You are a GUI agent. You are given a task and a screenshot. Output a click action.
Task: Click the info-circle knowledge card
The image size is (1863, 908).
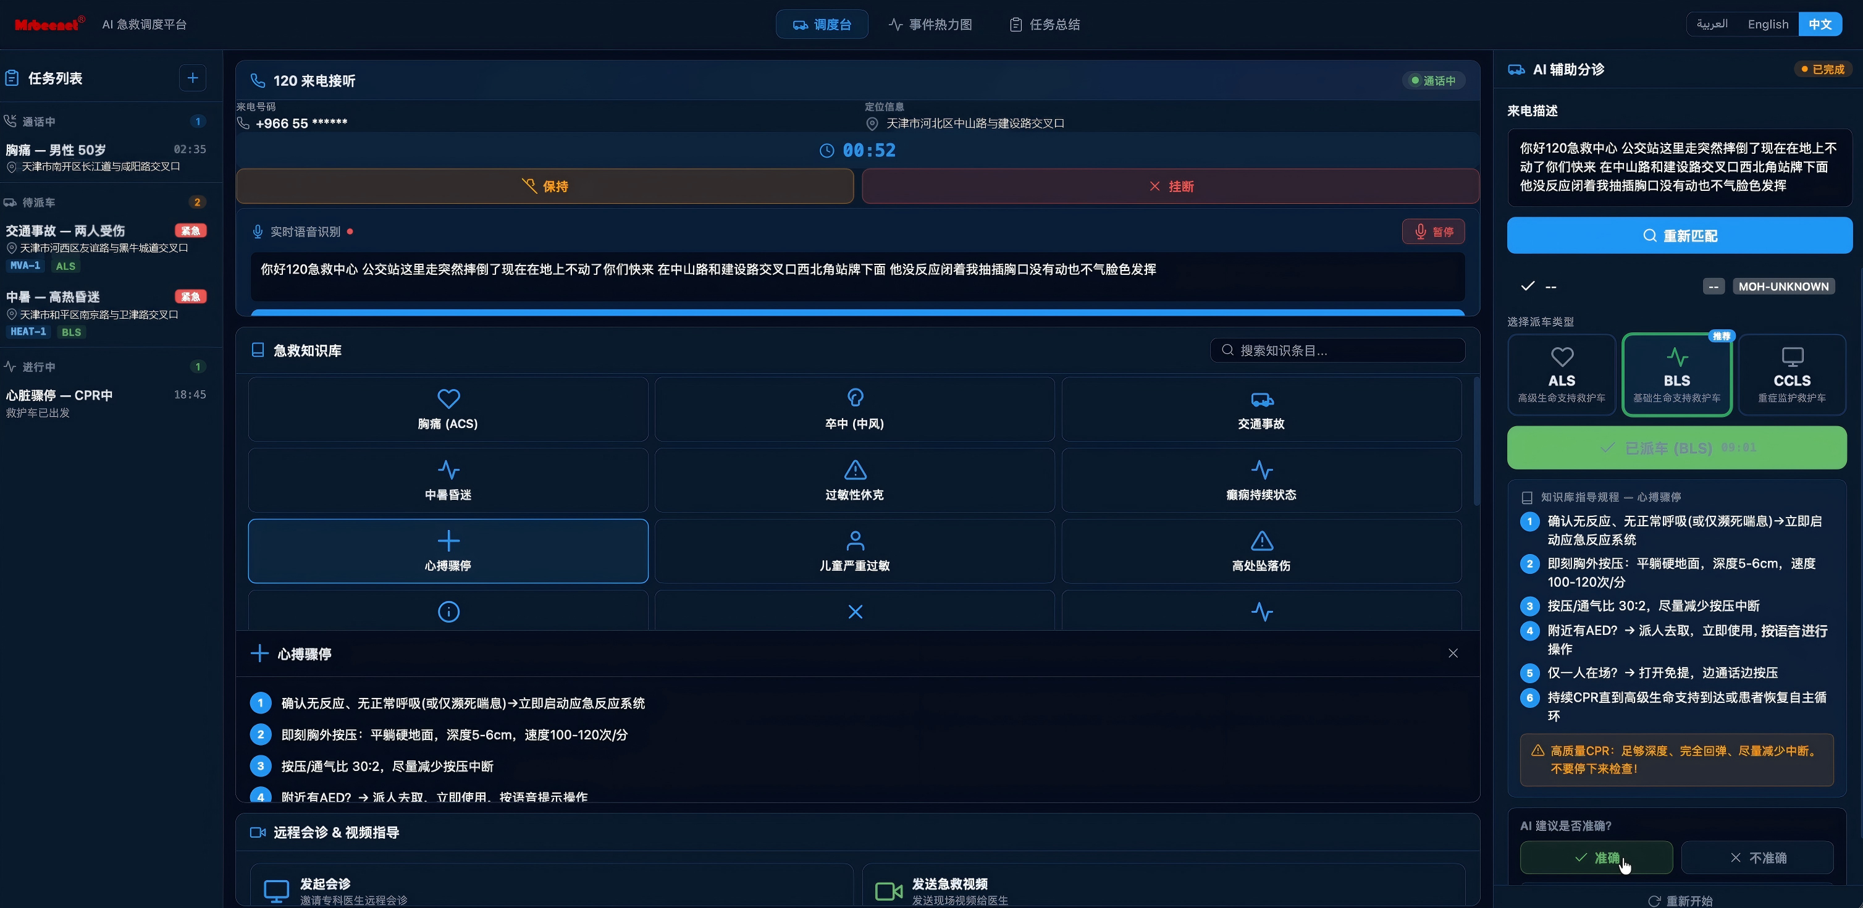point(448,611)
